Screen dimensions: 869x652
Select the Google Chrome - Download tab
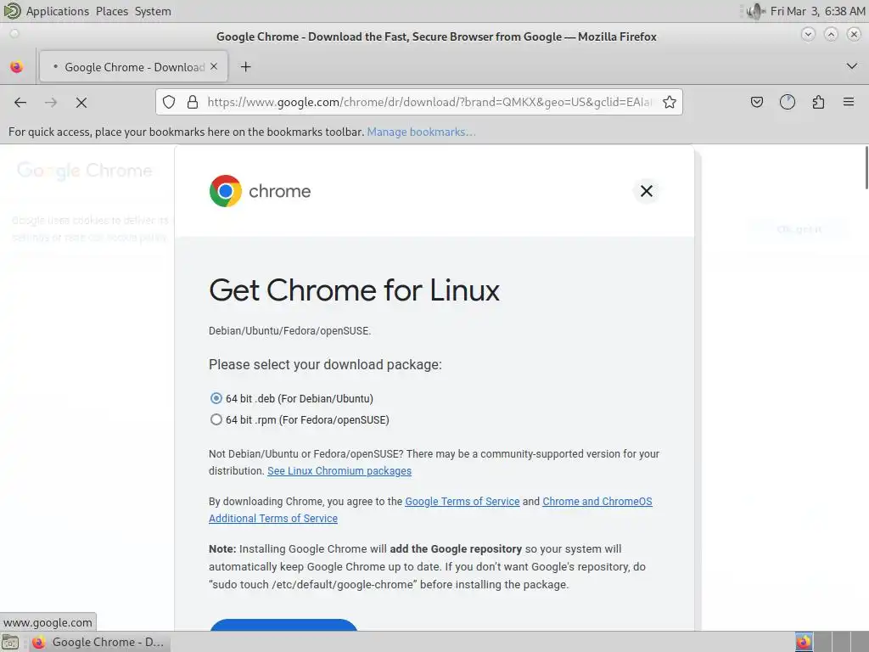133,67
